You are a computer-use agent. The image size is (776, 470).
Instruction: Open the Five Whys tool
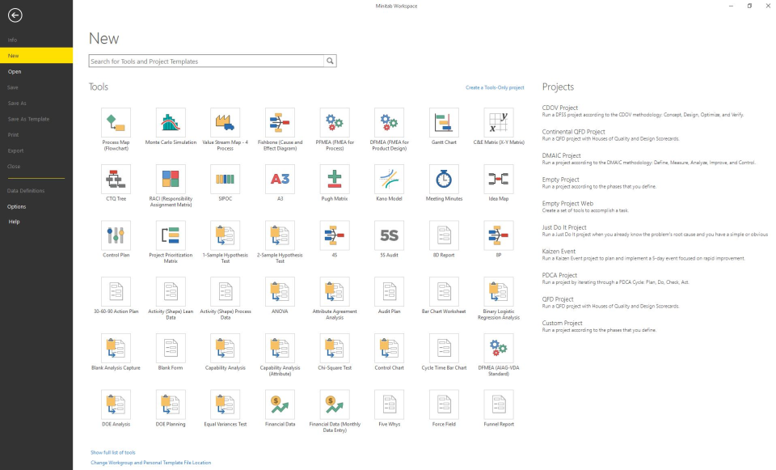[x=390, y=404]
